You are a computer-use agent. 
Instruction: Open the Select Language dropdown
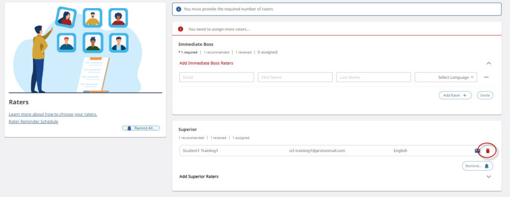[x=446, y=77]
